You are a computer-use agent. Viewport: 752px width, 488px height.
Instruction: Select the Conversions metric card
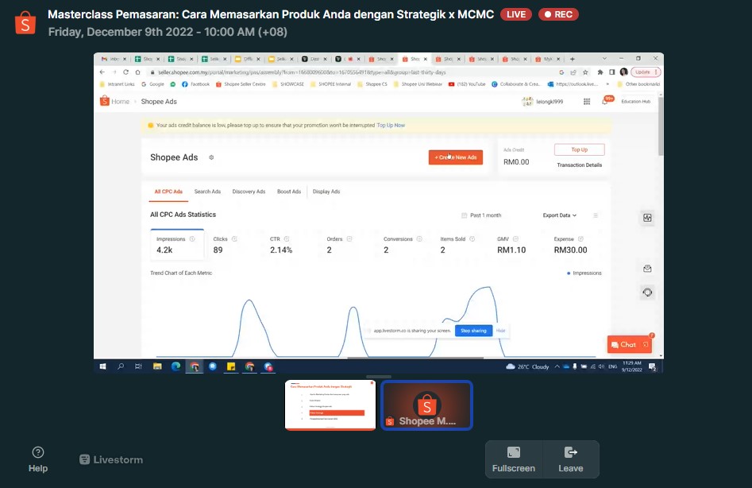click(x=403, y=245)
